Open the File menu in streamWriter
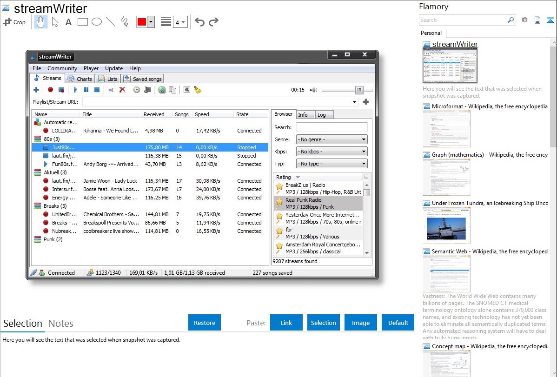The width and height of the screenshot is (557, 377). 37,68
